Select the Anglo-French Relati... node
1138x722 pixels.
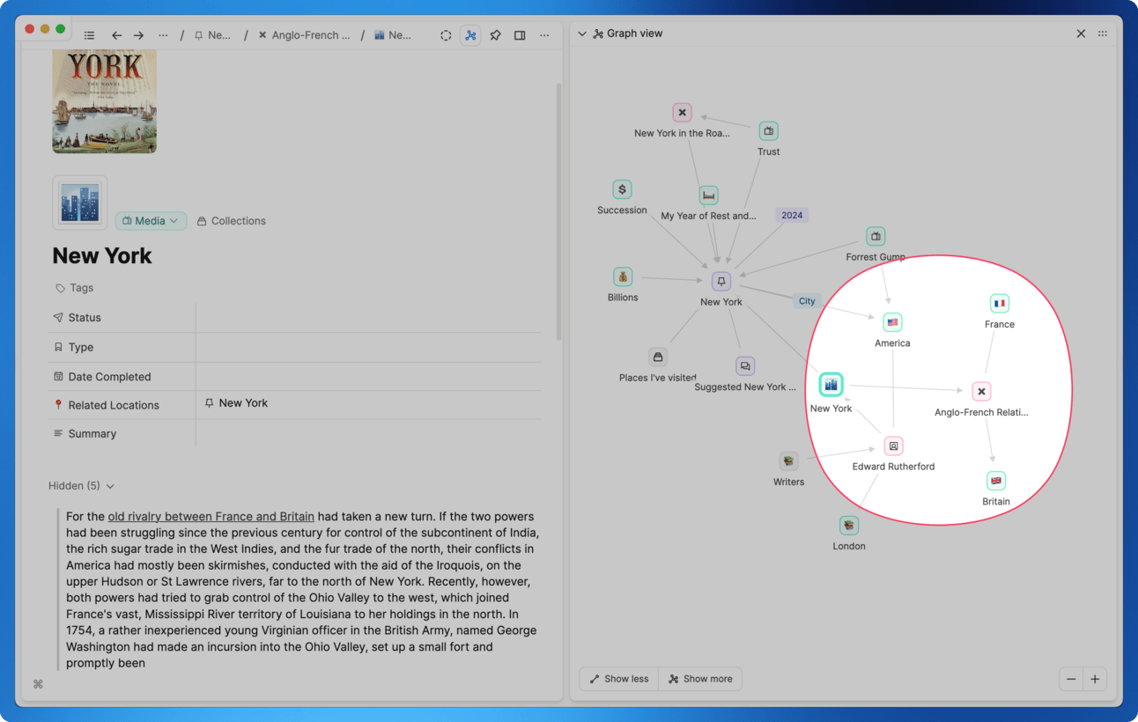coord(982,392)
